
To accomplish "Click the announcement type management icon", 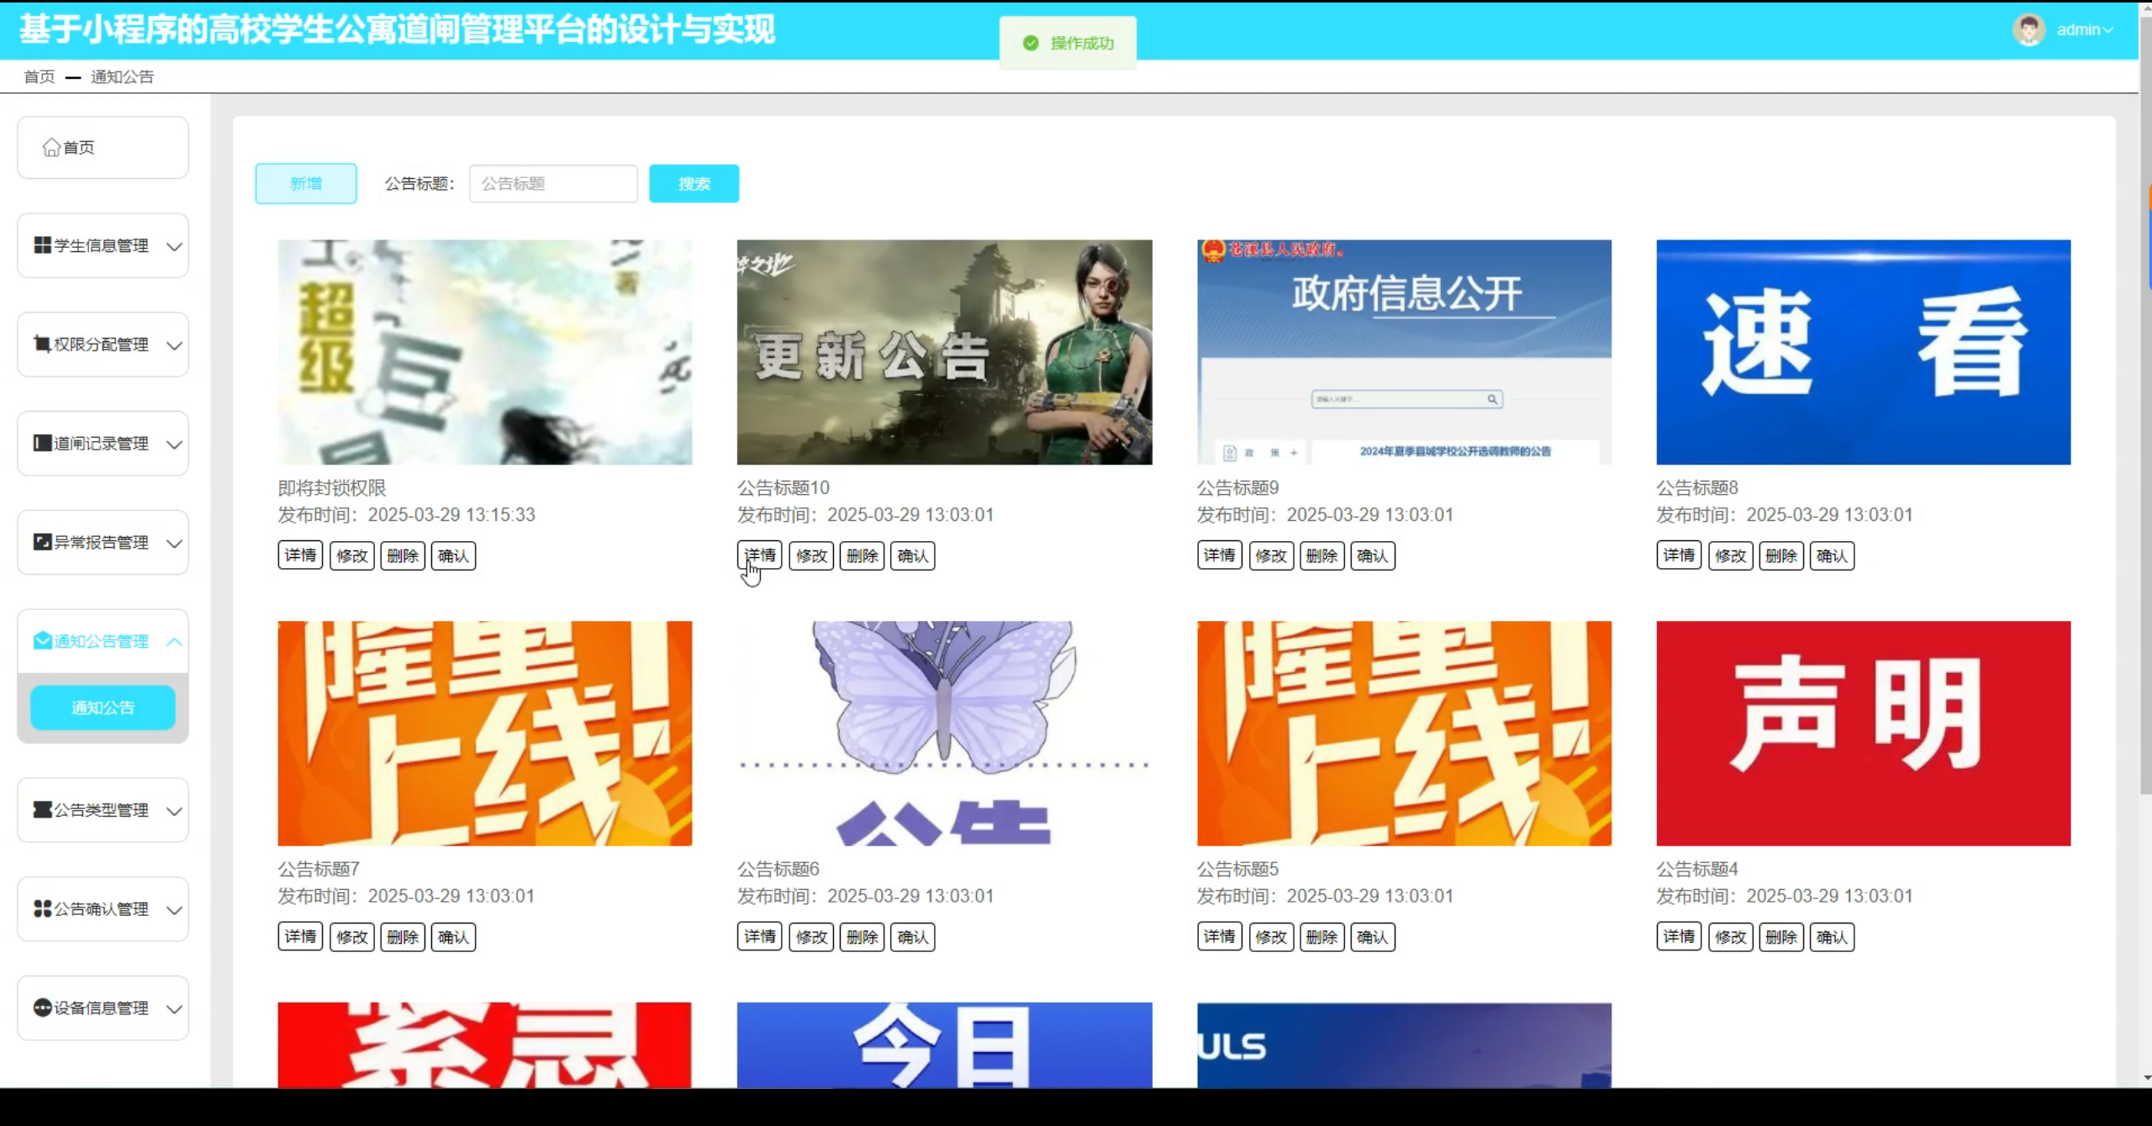I will tap(42, 810).
